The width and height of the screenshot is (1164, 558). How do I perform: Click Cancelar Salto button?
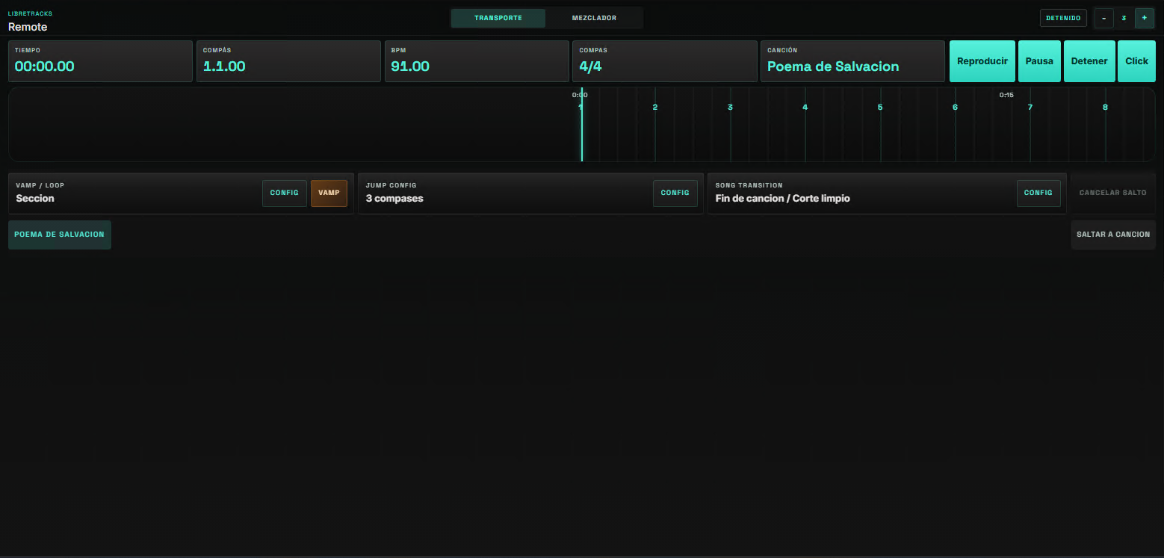[1113, 193]
